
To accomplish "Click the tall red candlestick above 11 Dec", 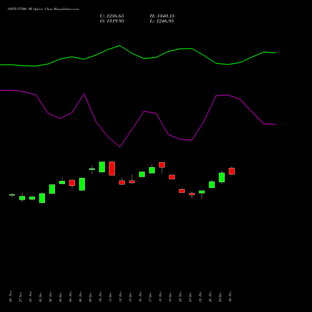I will [112, 168].
